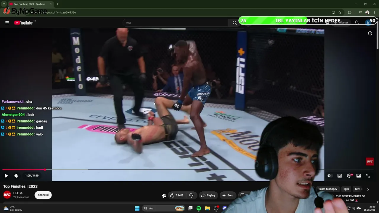Open the 'Soru' ask button
Screen dimensions: 379x213
pos(228,195)
